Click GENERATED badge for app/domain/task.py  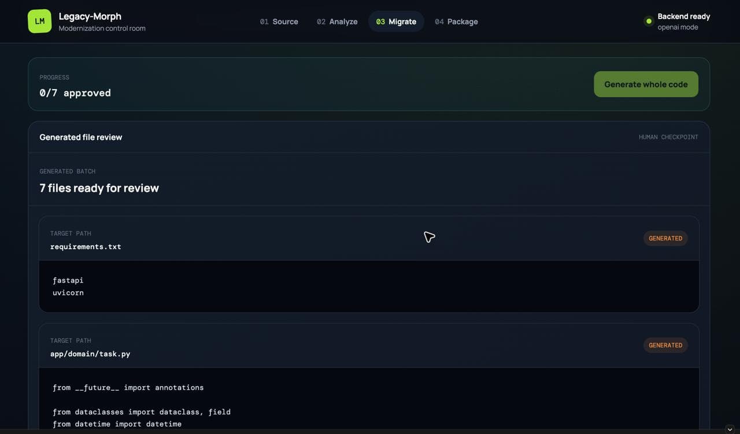point(665,345)
